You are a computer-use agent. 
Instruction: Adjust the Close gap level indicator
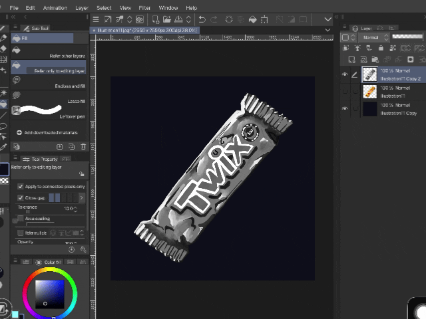coord(63,198)
